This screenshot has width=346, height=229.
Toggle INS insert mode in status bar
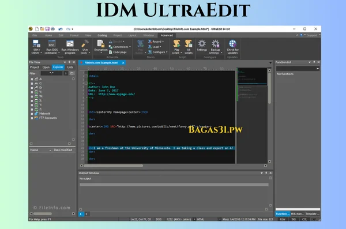pyautogui.click(x=294, y=219)
